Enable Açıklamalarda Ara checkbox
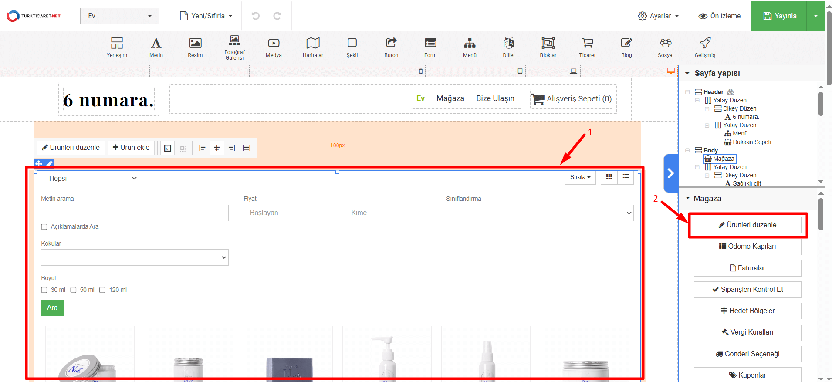Image resolution: width=832 pixels, height=382 pixels. pos(44,227)
